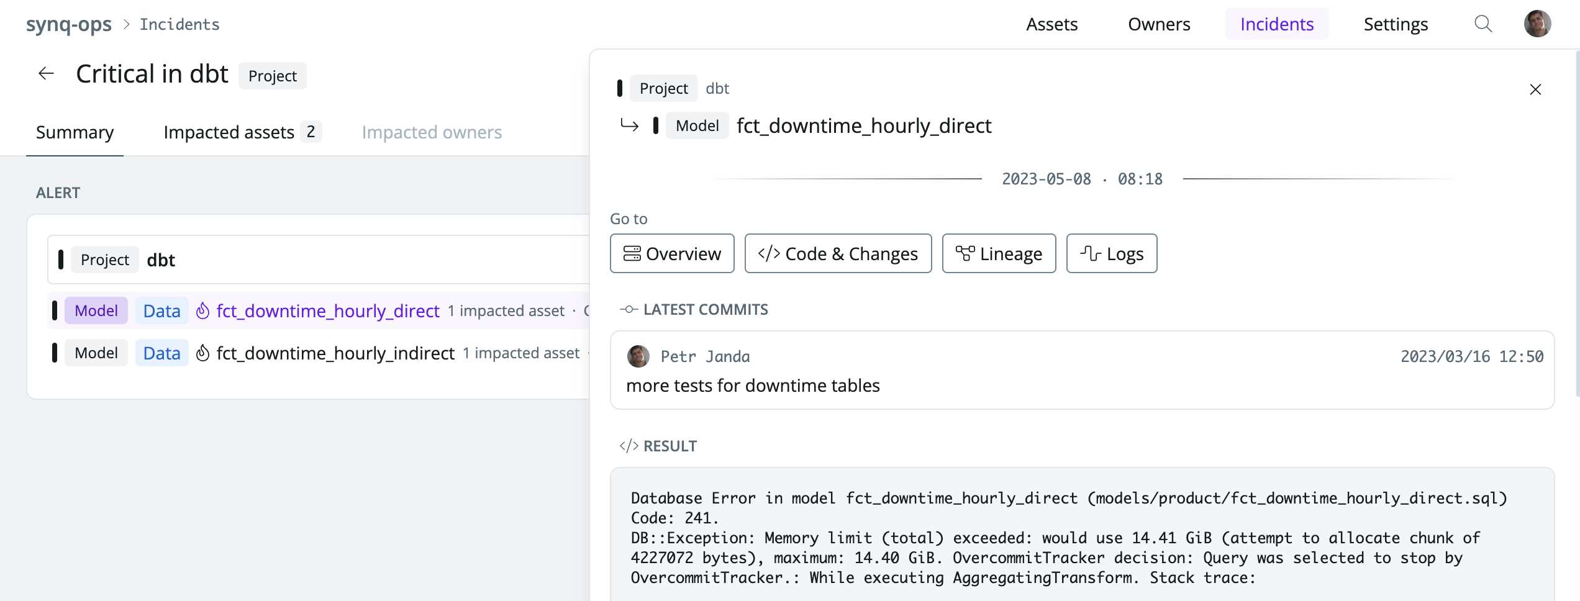Image resolution: width=1580 pixels, height=601 pixels.
Task: Click the timestamp 2023-05-08 · 08:18
Action: (x=1082, y=179)
